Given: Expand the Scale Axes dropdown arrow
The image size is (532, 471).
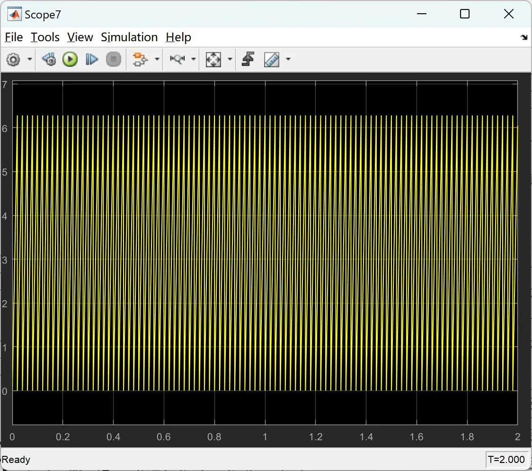Looking at the screenshot, I should point(230,59).
